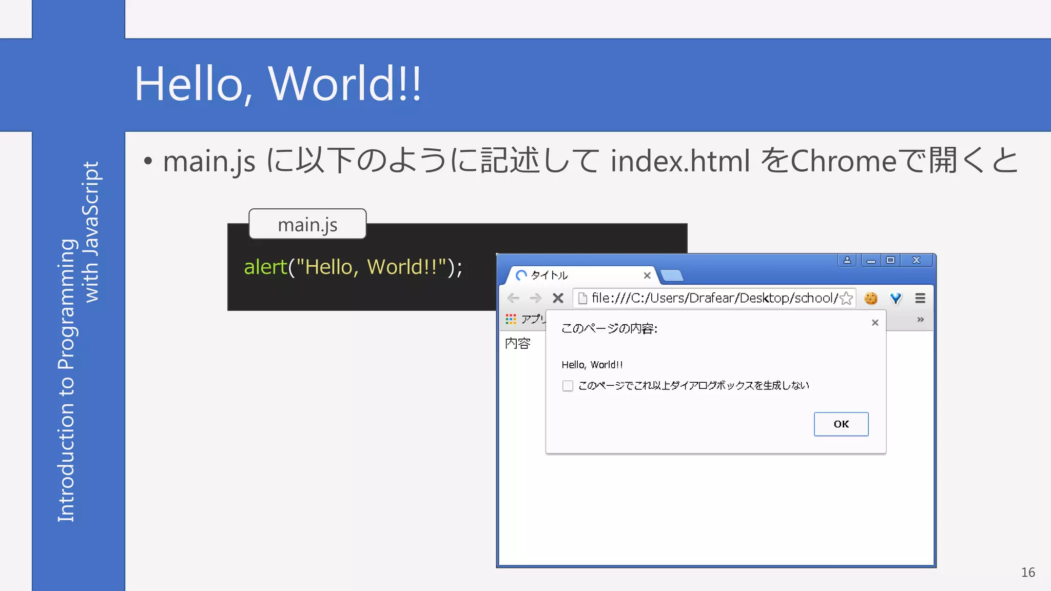Screen dimensions: 1051x591
Task: Close the Chrome window
Action: [917, 260]
